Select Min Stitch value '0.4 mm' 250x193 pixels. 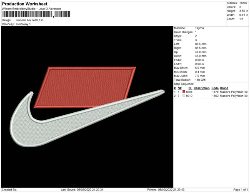200,72
